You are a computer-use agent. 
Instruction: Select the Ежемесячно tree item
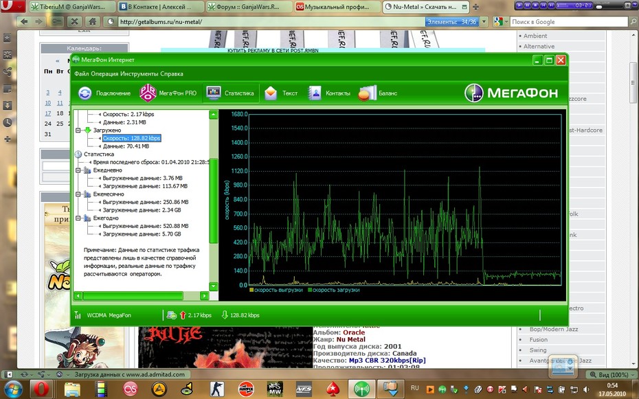[109, 194]
